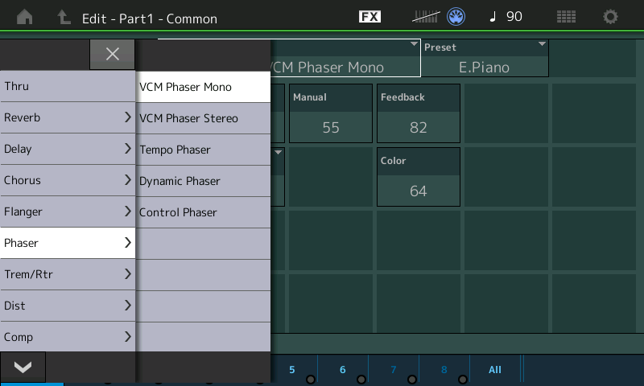The image size is (644, 386).
Task: Close the effect type list
Action: [113, 54]
